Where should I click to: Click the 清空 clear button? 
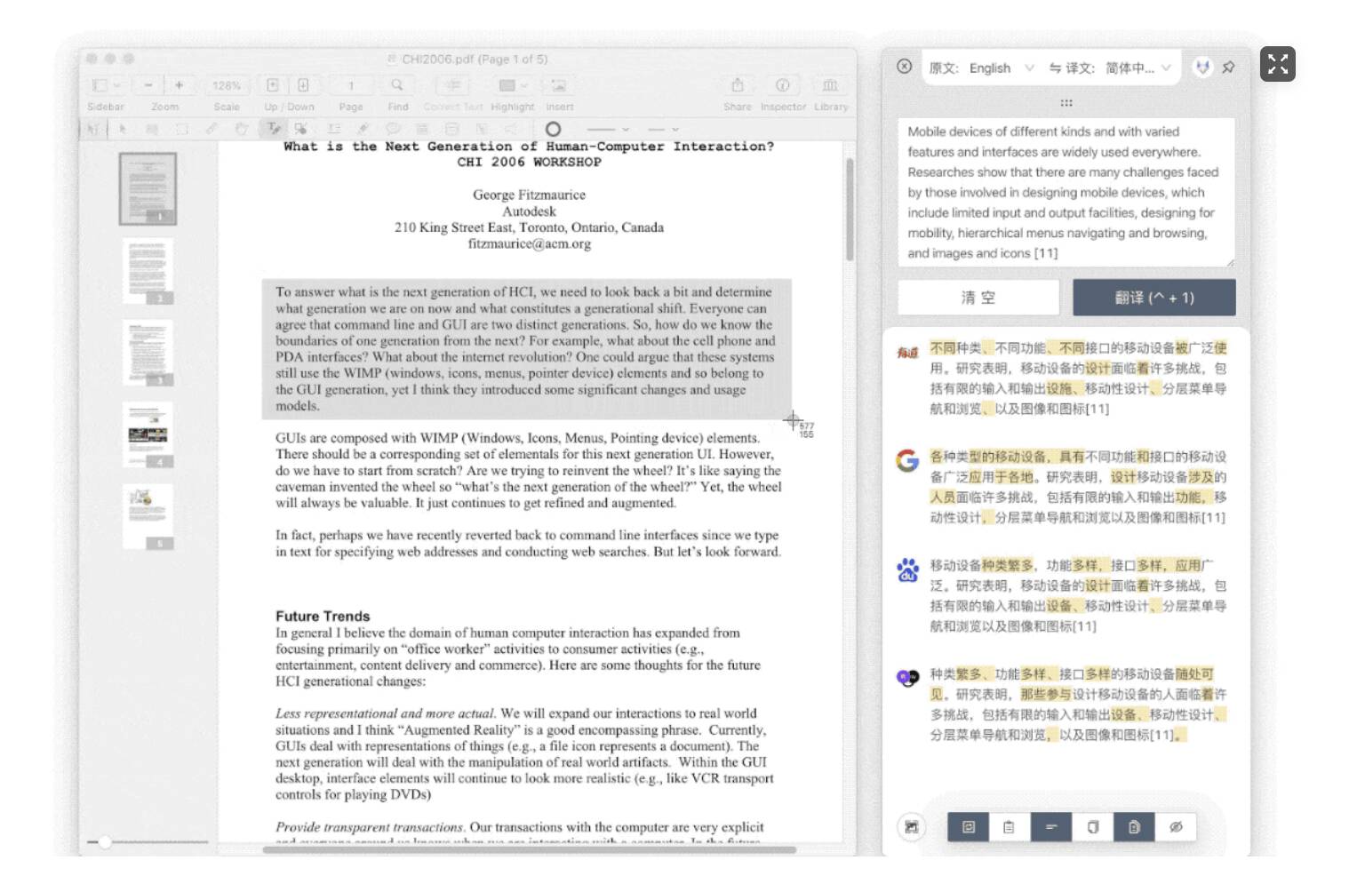point(978,298)
